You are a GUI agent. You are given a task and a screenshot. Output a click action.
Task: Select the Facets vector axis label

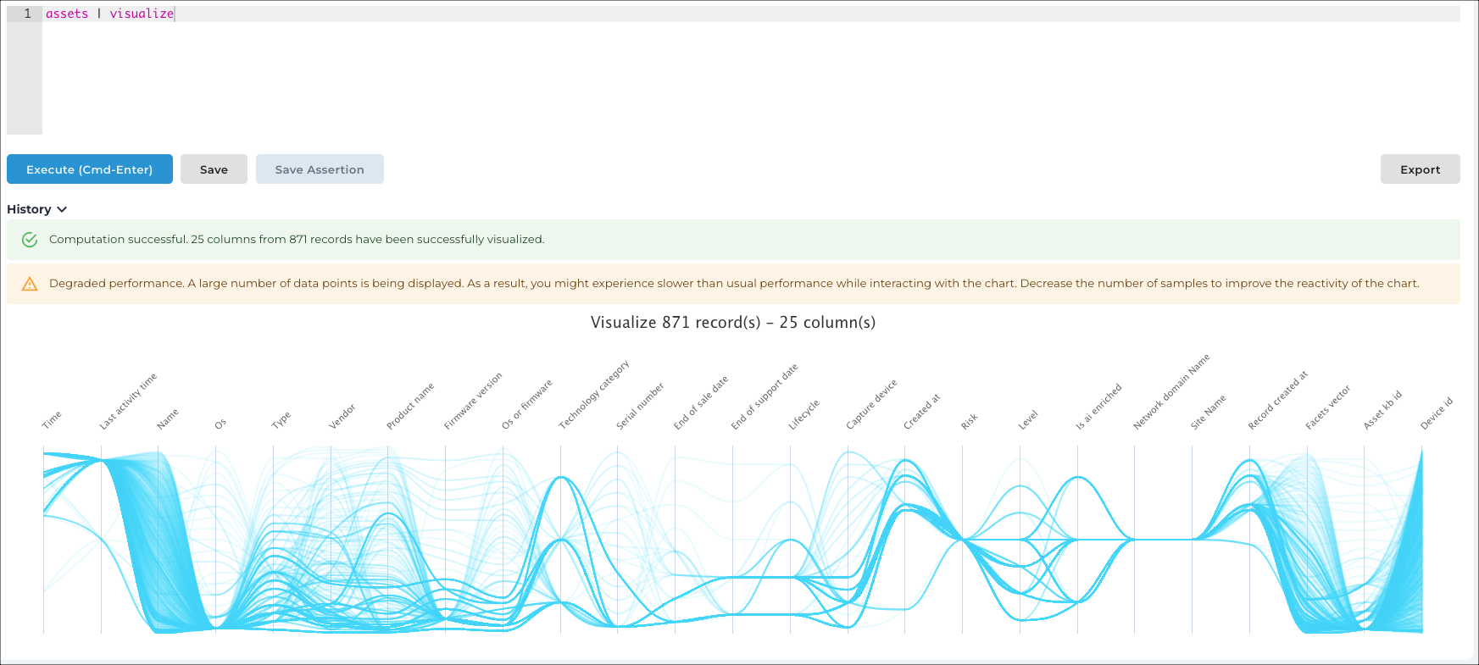click(1327, 407)
